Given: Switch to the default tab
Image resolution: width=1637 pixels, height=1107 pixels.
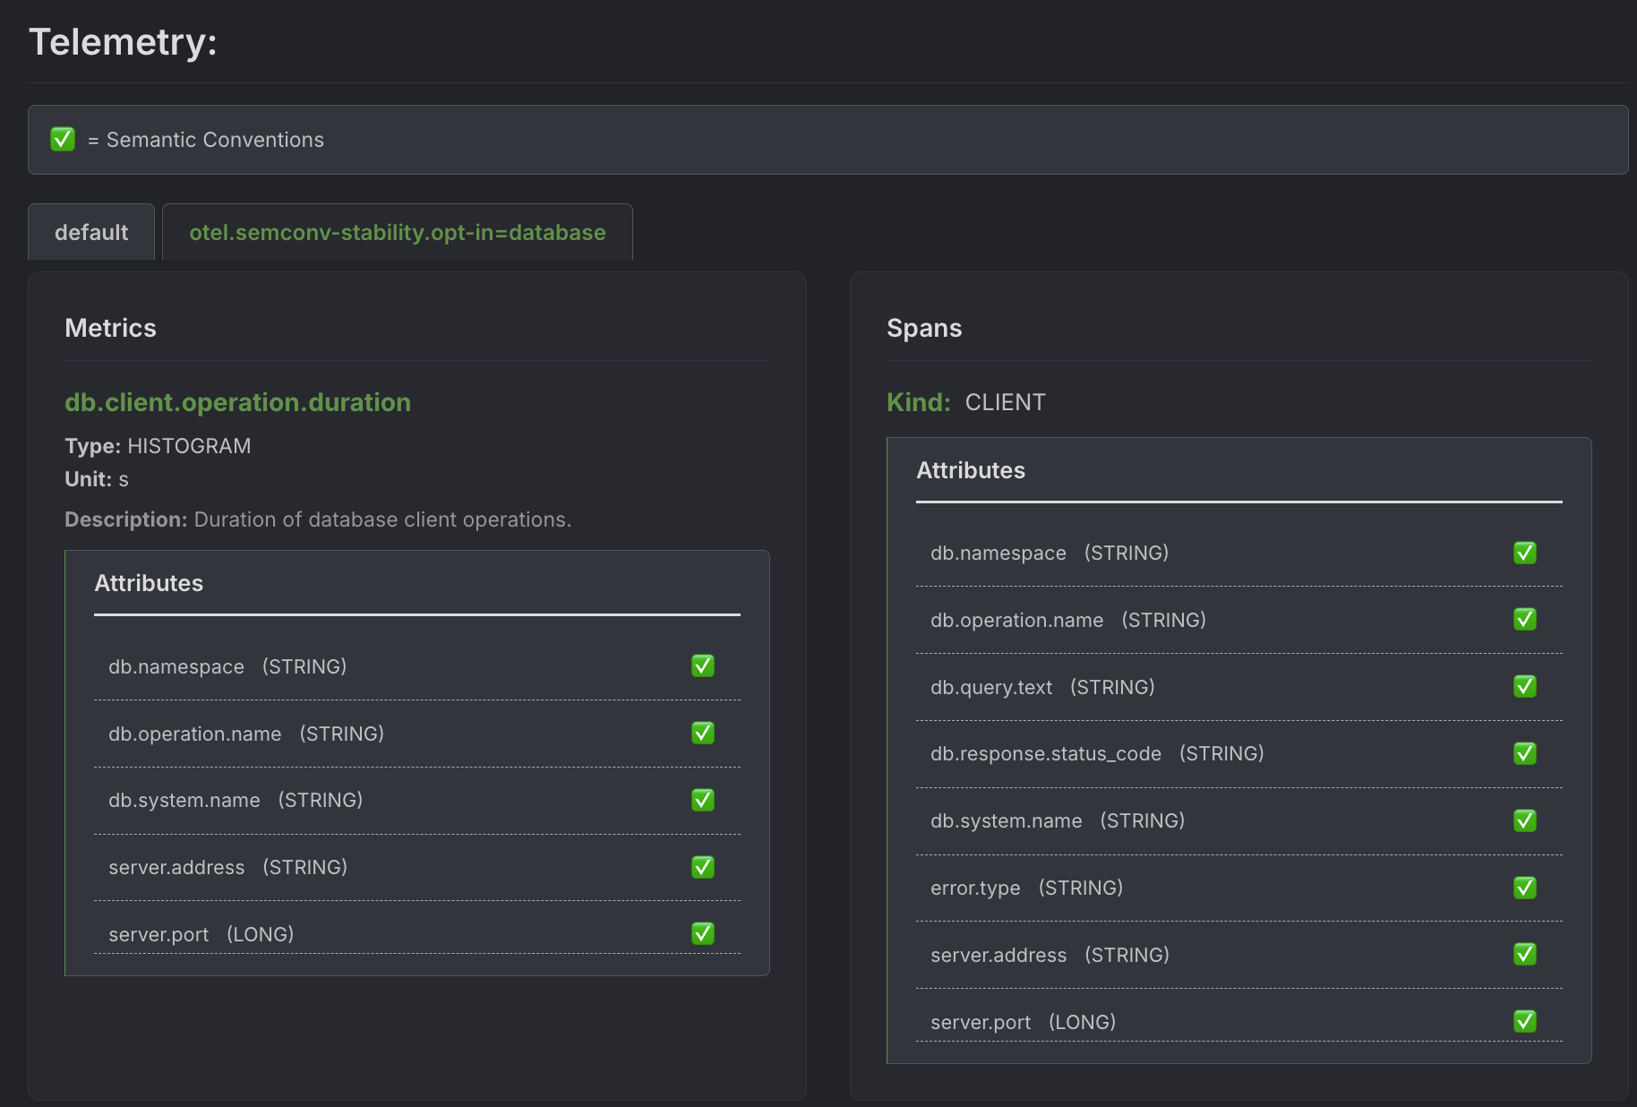Looking at the screenshot, I should point(90,231).
